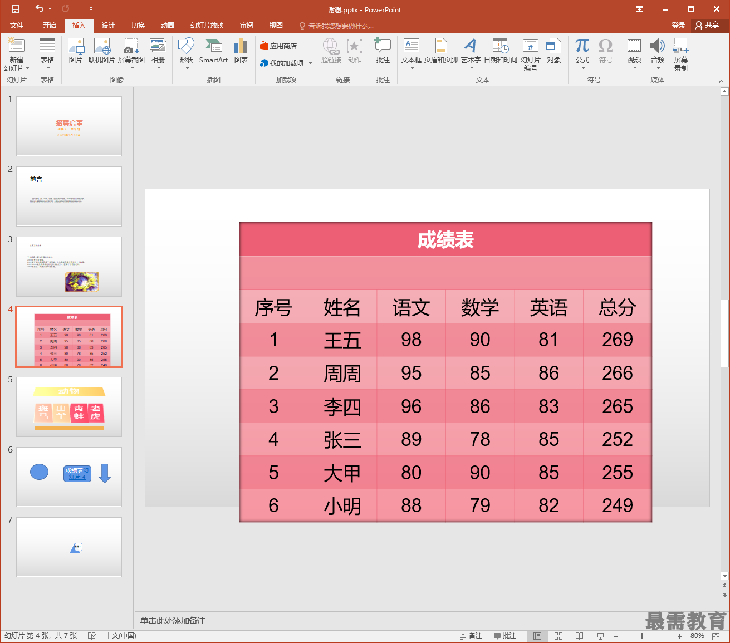Click the Online Pictures (联机图片) icon
The image size is (730, 643).
coord(102,51)
